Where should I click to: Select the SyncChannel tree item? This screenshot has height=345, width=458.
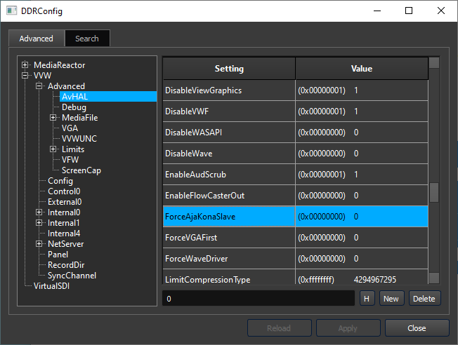(x=72, y=276)
